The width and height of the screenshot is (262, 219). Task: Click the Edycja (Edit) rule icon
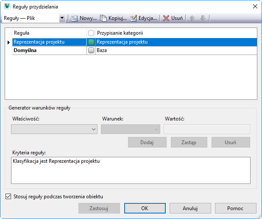click(134, 18)
